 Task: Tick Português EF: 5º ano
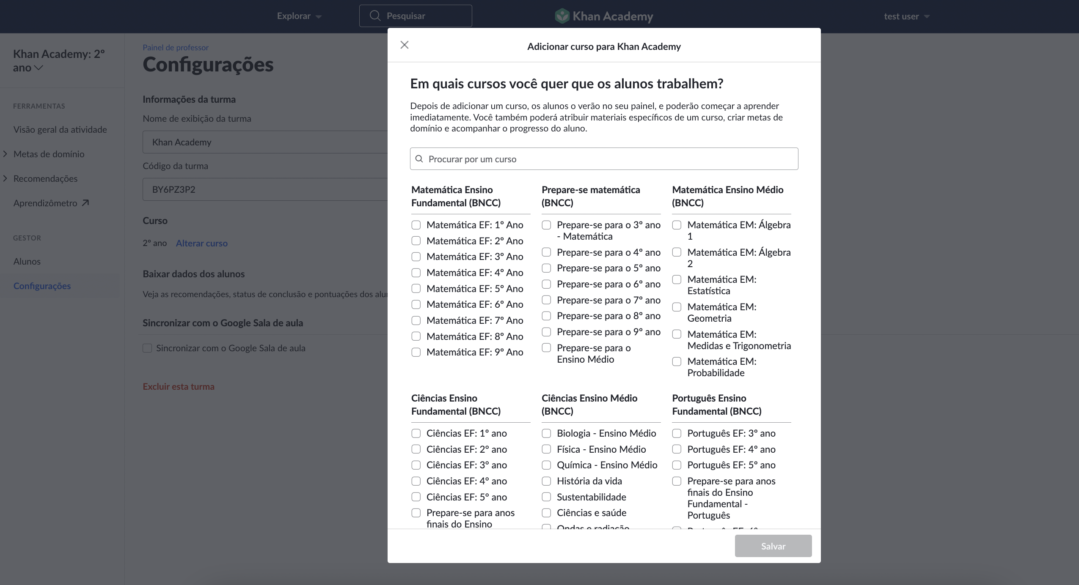(x=677, y=465)
